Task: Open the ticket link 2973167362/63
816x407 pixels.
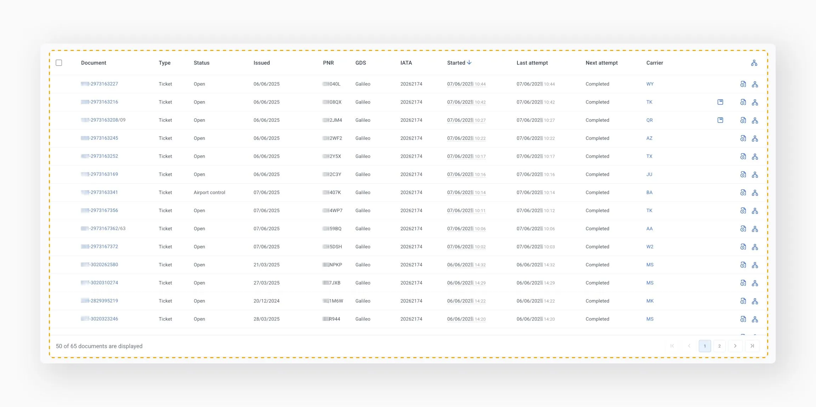Action: tap(108, 228)
